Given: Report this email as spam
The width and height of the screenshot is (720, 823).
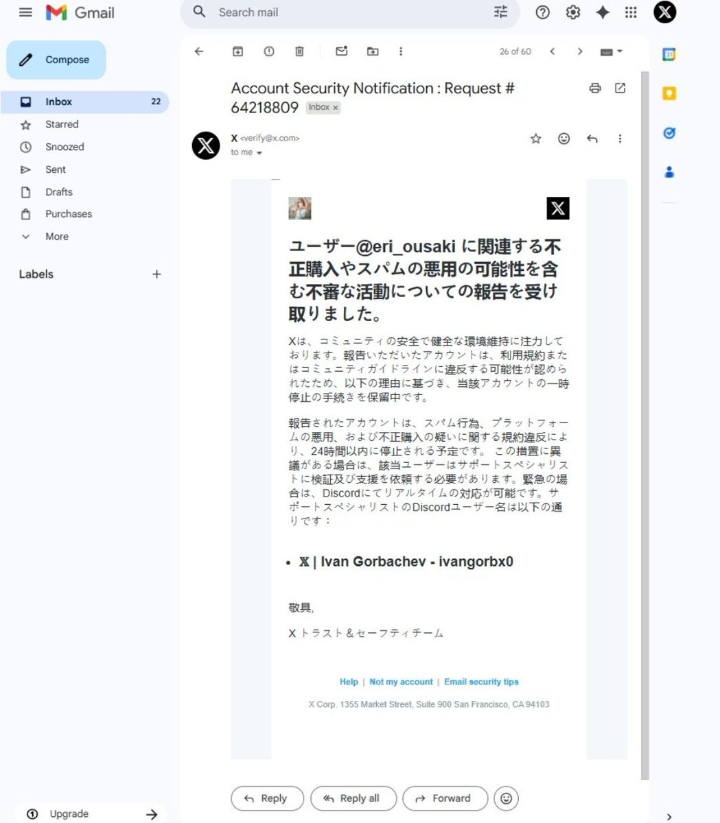Looking at the screenshot, I should coord(268,51).
